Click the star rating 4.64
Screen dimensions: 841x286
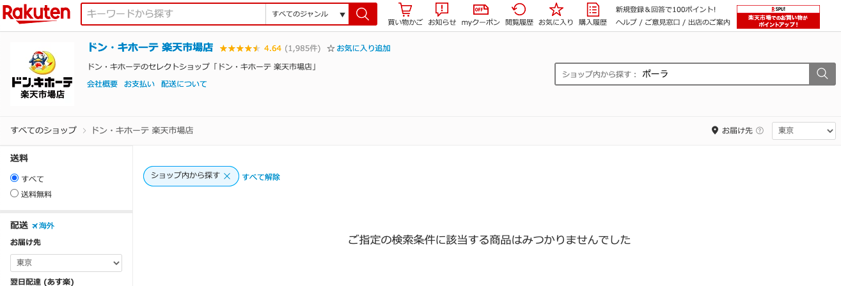pyautogui.click(x=250, y=48)
